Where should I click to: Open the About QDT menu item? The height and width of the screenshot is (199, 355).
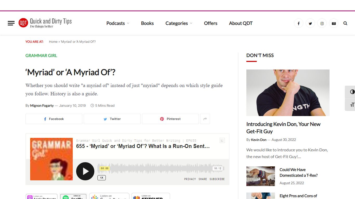241,23
